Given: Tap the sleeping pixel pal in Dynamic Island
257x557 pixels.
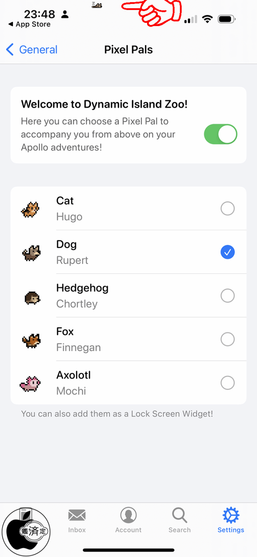Looking at the screenshot, I should [x=96, y=5].
